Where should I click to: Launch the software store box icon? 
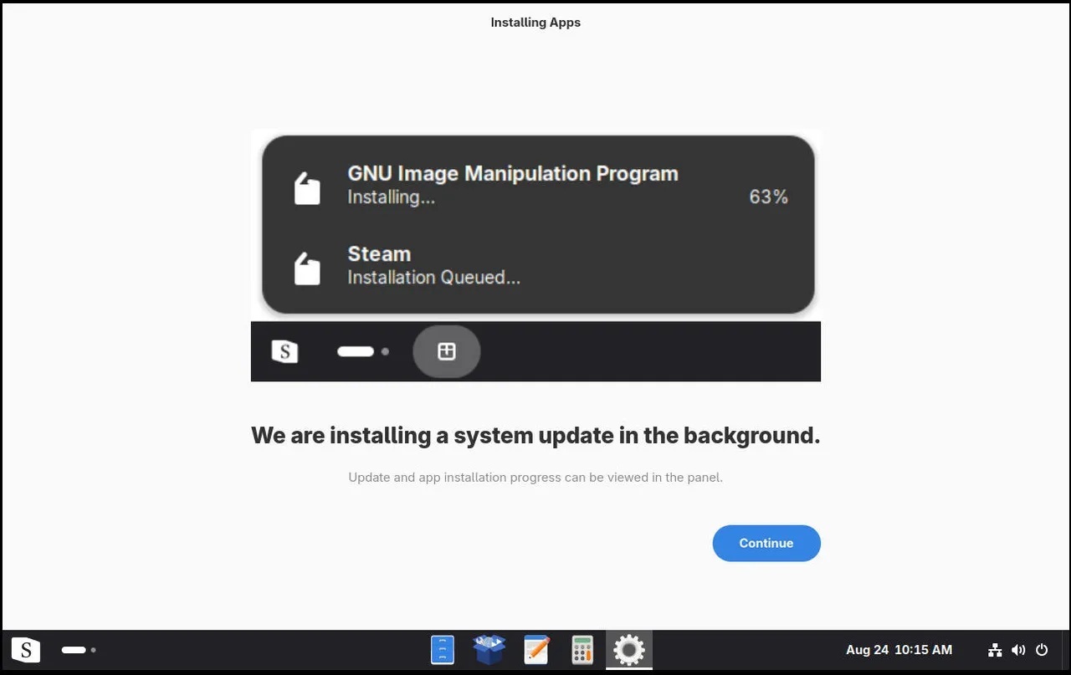489,650
